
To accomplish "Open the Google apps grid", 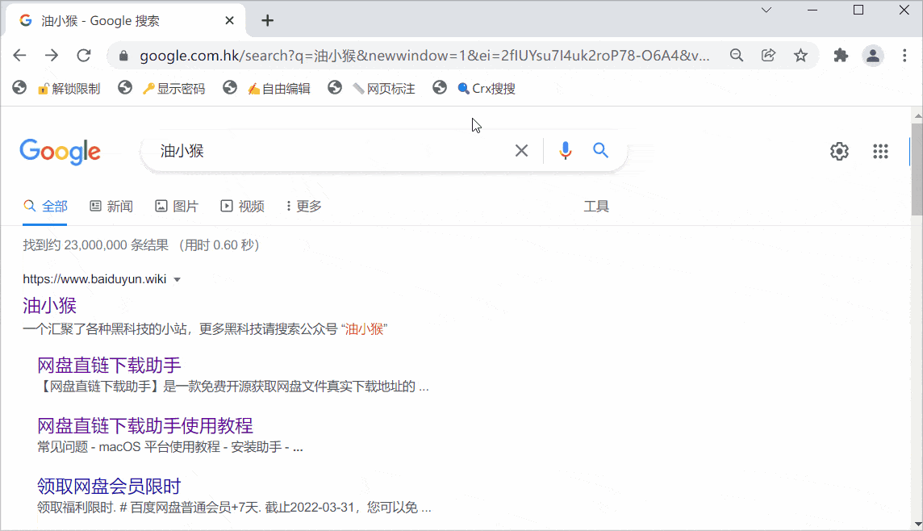I will coord(880,152).
